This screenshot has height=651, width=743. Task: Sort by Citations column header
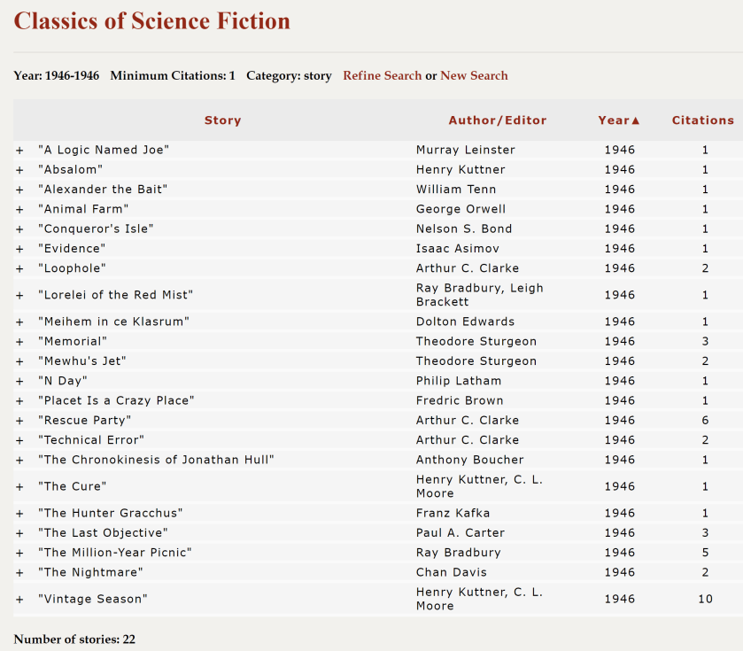[702, 120]
